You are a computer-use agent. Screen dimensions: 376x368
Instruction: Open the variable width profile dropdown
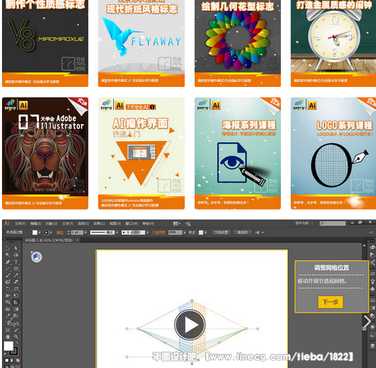[x=117, y=232]
